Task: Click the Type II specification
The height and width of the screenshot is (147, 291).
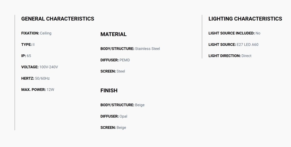Action: (x=28, y=44)
